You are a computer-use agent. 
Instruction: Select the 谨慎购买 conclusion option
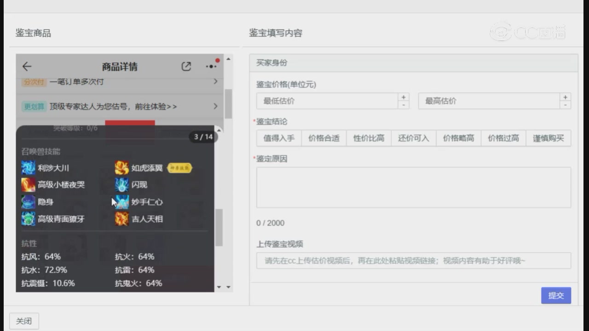[x=549, y=138]
